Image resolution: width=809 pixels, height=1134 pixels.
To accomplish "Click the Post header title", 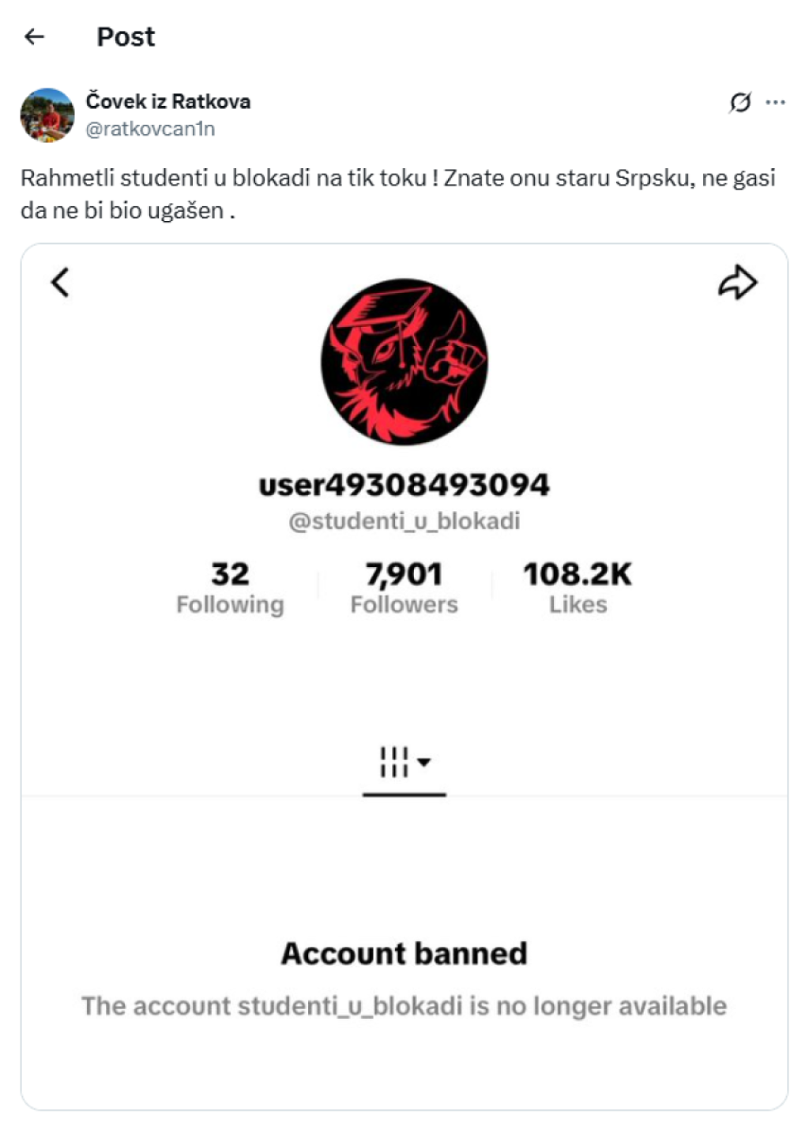I will [x=126, y=36].
